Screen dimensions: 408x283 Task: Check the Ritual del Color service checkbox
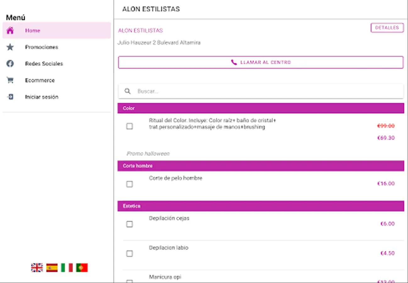129,126
